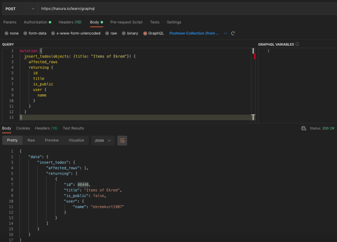The image size is (337, 242).
Task: Expand the JSON response format dropdown
Action: coord(103,140)
